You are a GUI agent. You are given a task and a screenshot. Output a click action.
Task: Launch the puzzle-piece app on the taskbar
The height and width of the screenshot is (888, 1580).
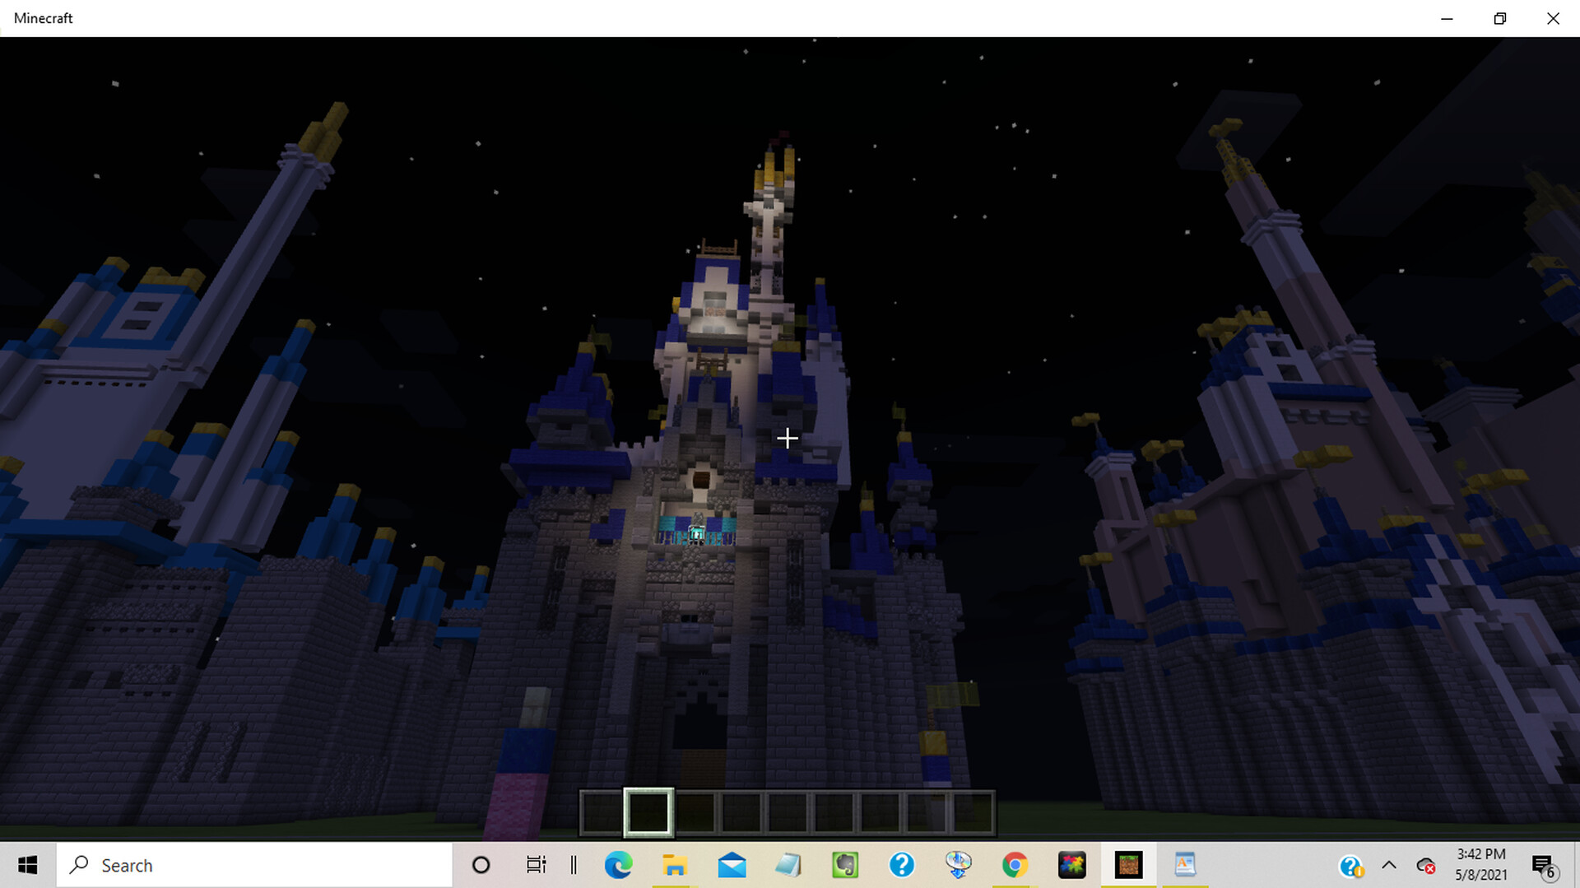click(1071, 865)
